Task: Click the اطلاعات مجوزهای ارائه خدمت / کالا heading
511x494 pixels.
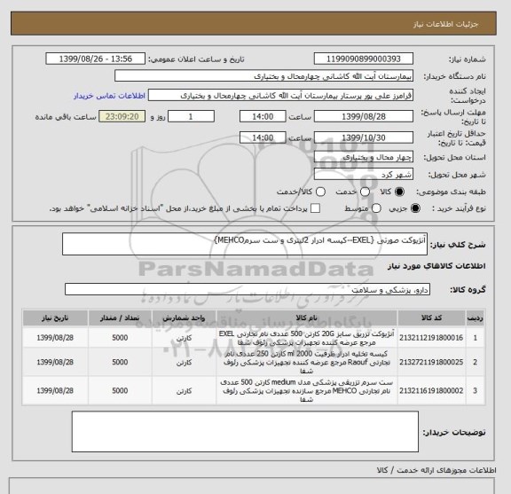Action: 436,470
